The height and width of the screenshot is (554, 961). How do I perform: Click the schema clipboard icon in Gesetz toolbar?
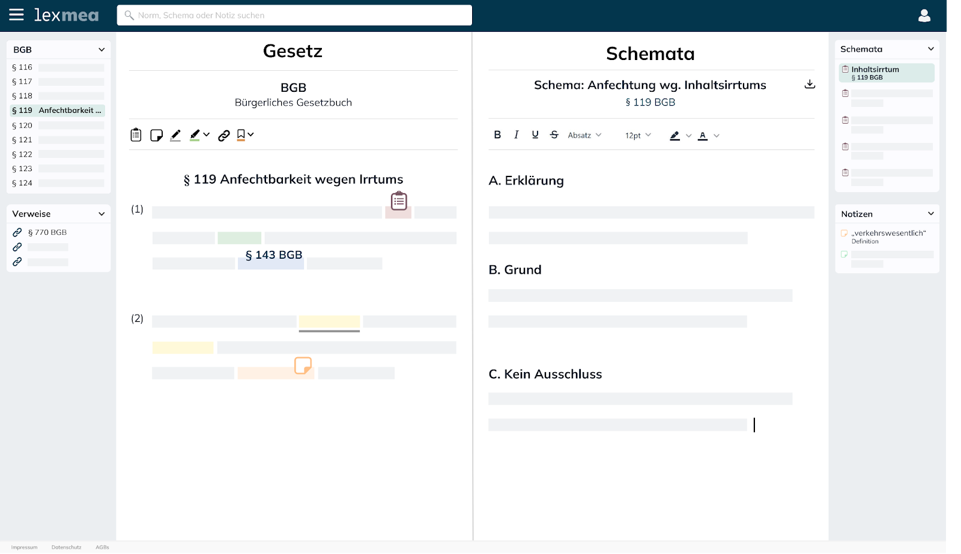[136, 135]
